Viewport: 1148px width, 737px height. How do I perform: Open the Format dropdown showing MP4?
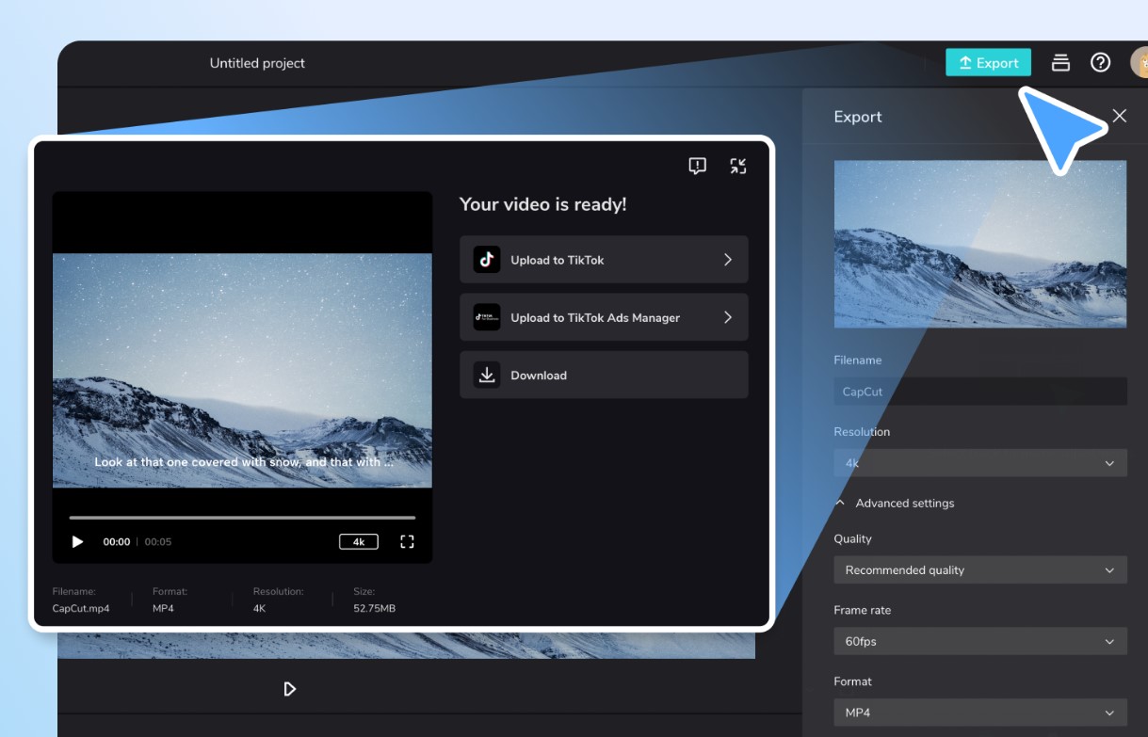979,713
